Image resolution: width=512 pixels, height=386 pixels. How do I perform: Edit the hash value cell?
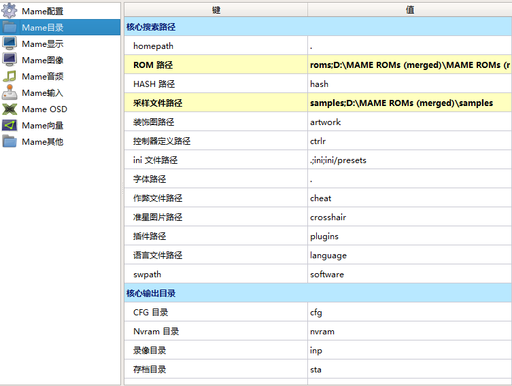(x=410, y=84)
